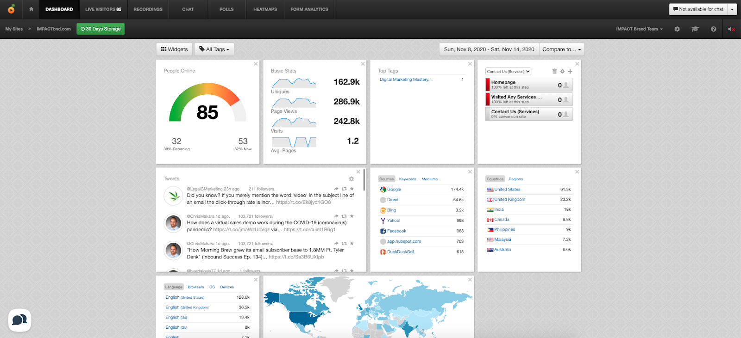Open the Digital Marketing Mastery tag link
This screenshot has width=741, height=338.
[406, 80]
